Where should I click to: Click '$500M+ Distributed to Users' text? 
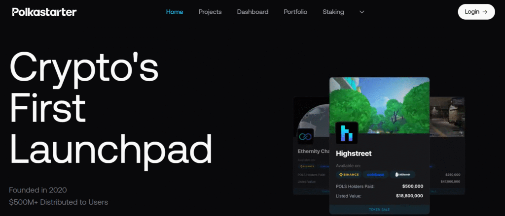[x=58, y=202]
